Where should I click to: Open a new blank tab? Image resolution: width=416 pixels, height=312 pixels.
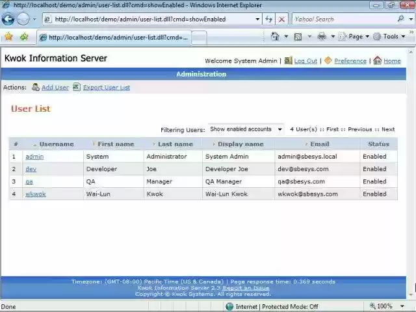pyautogui.click(x=199, y=38)
